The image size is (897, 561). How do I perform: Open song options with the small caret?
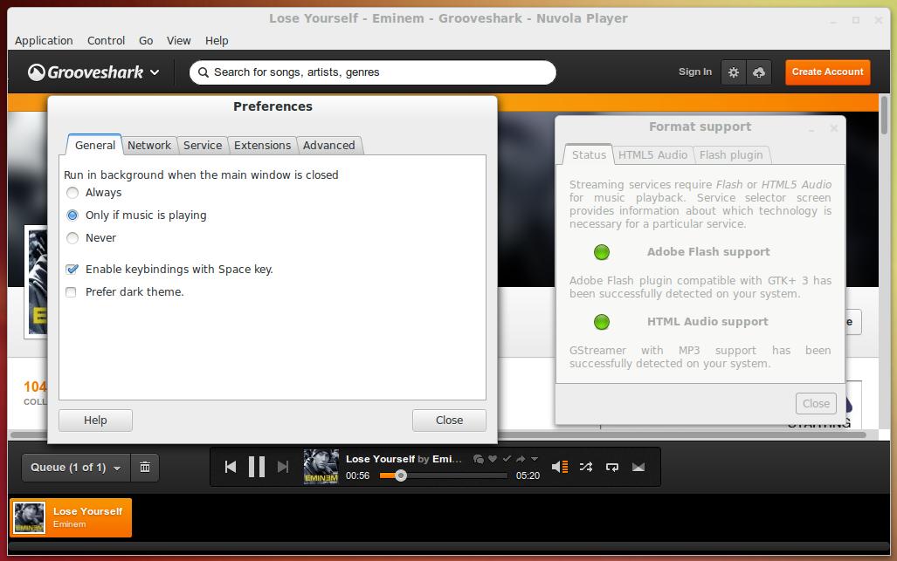535,458
